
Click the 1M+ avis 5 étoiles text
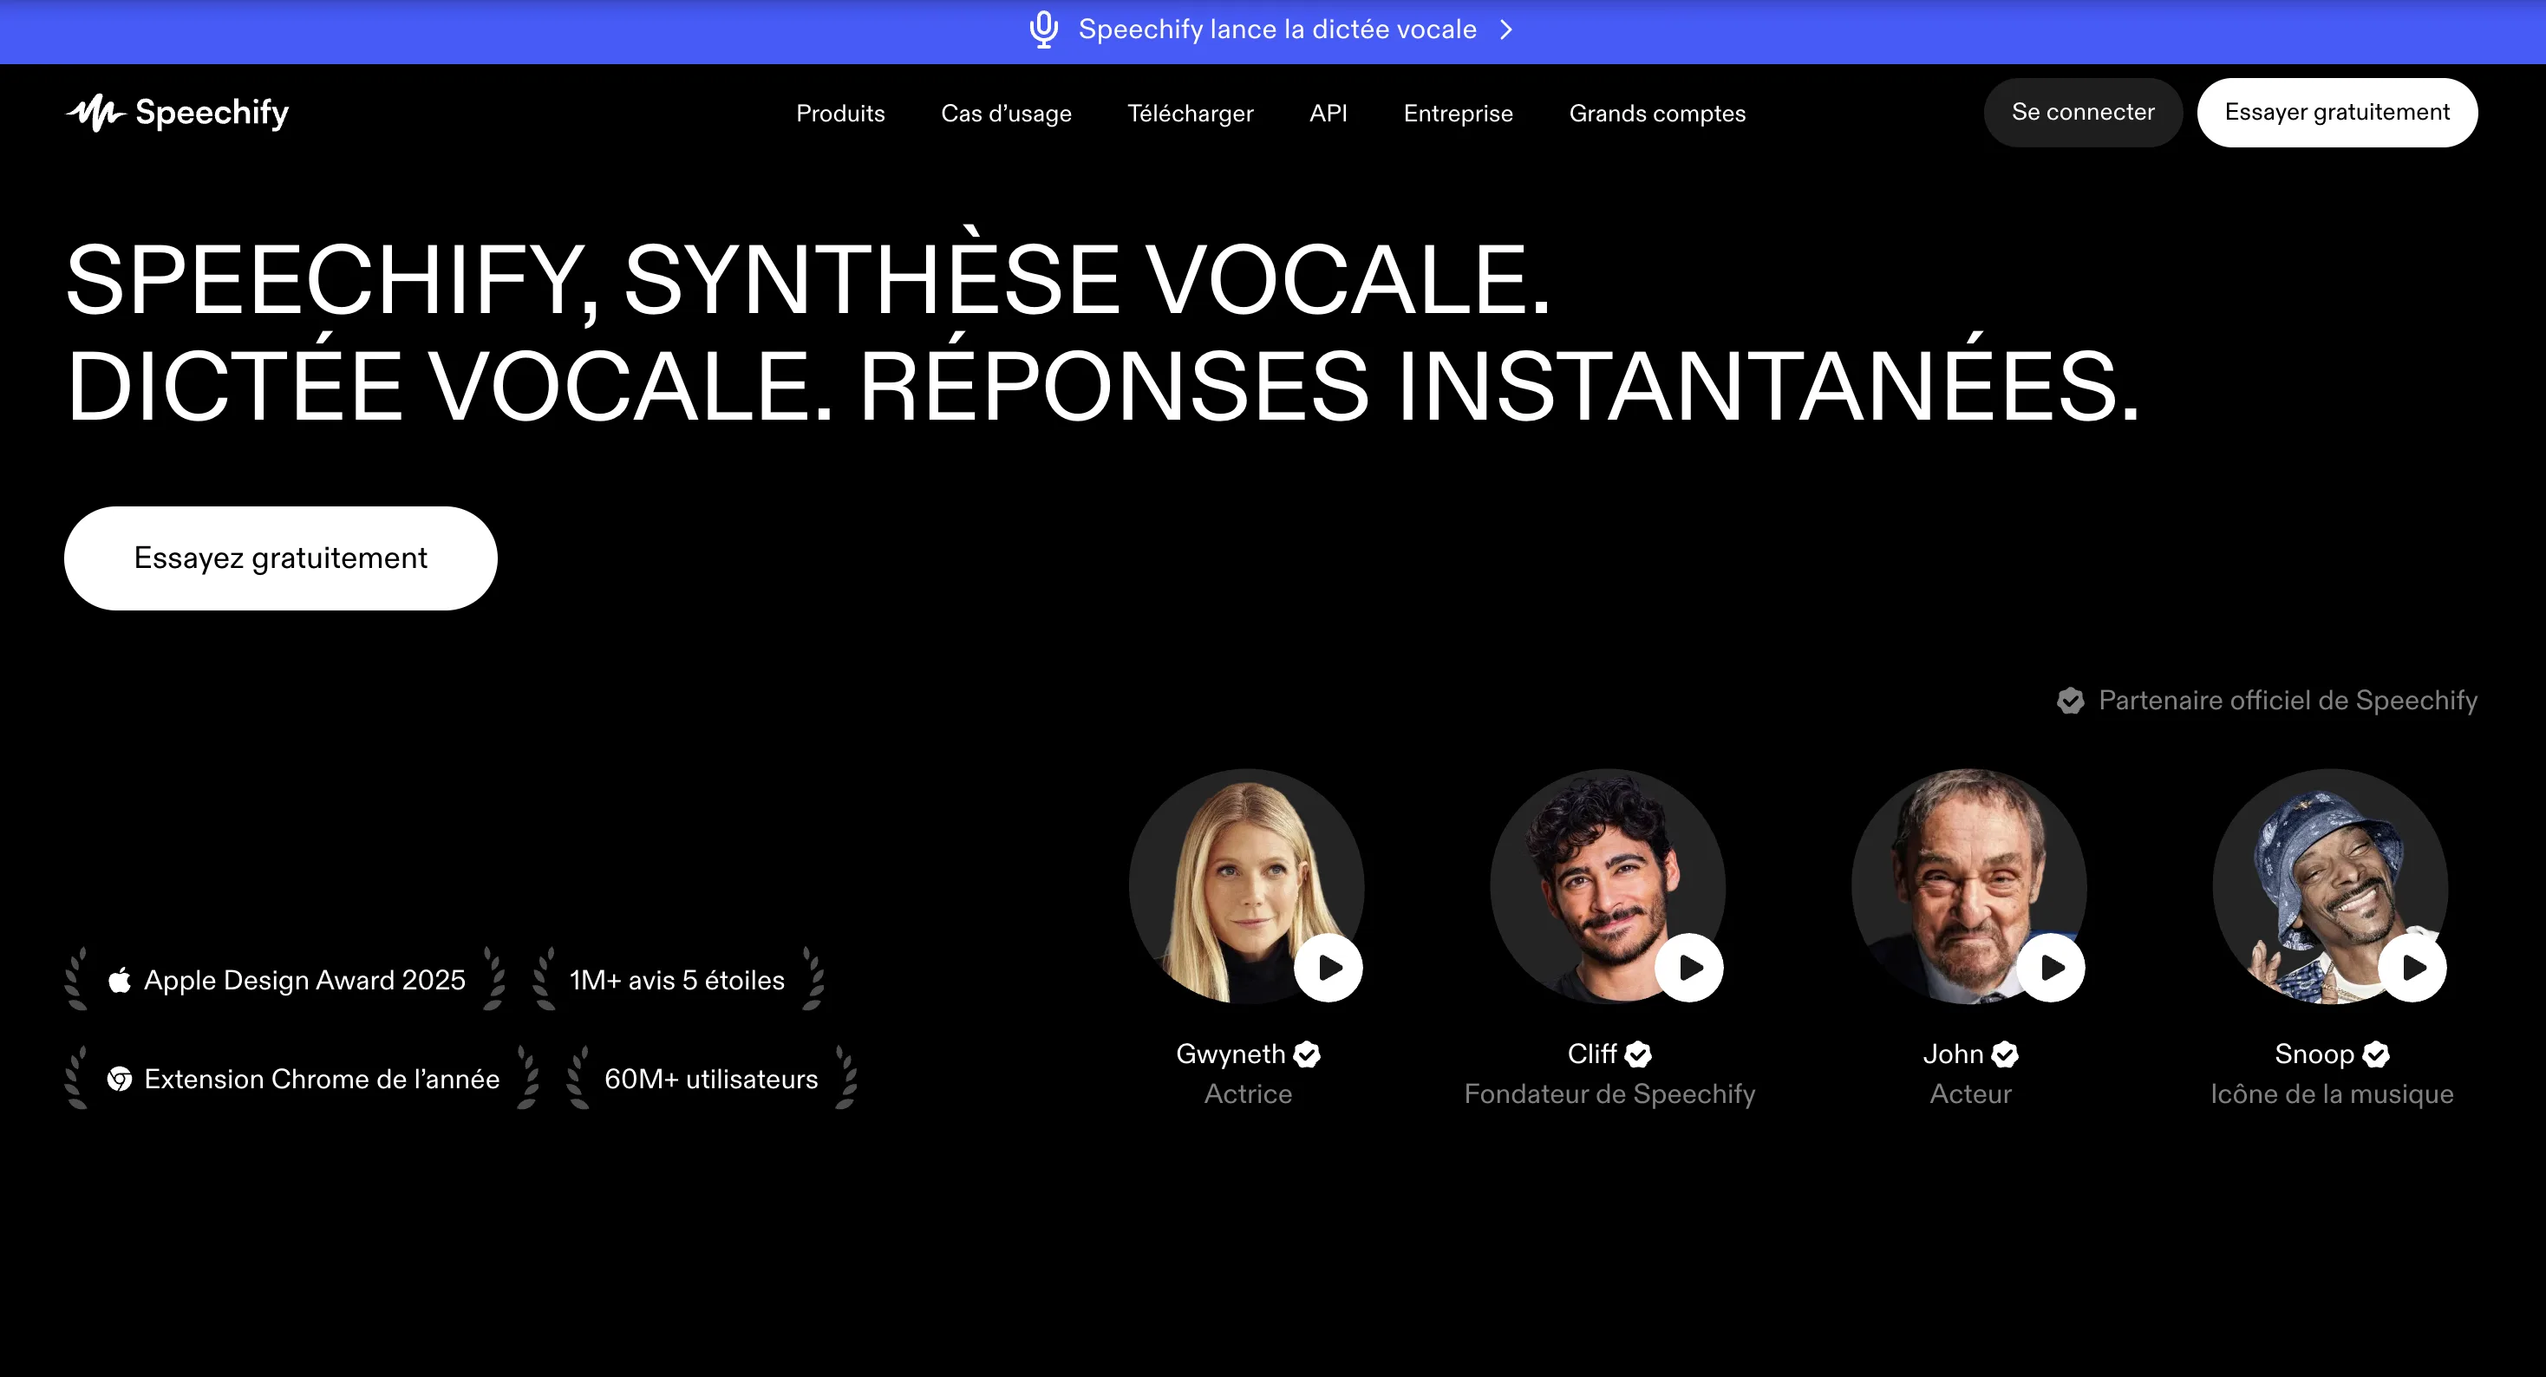(x=677, y=980)
